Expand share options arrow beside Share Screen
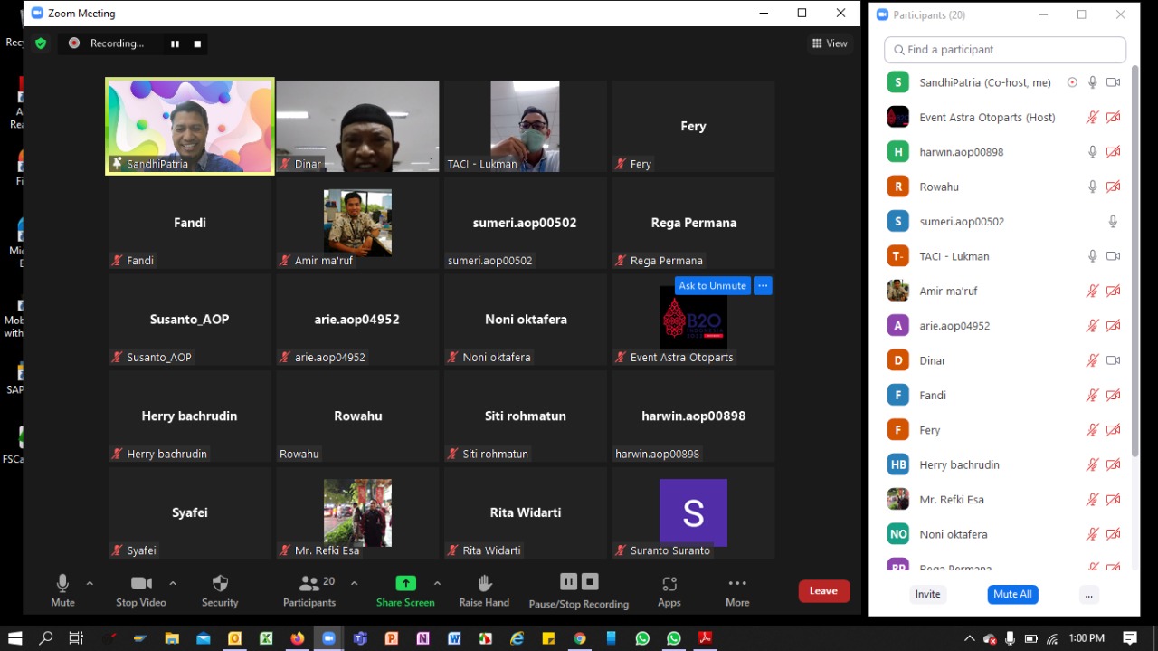This screenshot has width=1158, height=651. pos(437,583)
